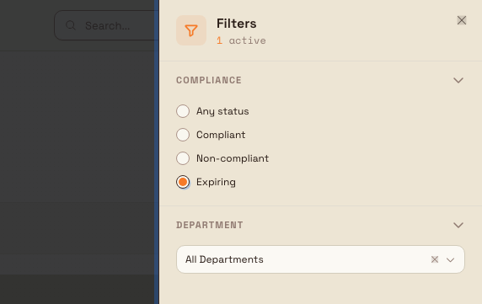Collapse the Compliance section chevron
This screenshot has height=304, width=482.
458,81
